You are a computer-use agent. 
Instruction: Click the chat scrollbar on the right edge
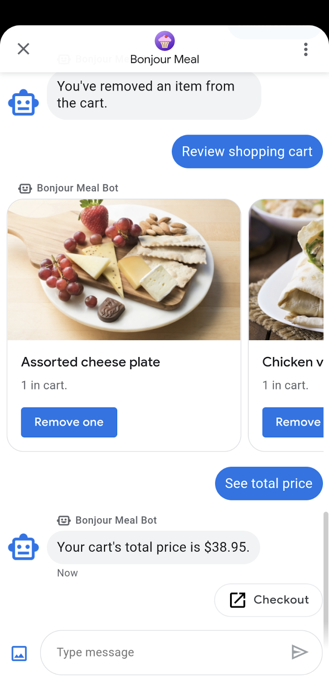pyautogui.click(x=326, y=573)
